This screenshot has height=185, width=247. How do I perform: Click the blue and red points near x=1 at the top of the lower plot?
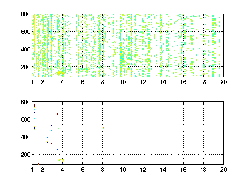pos(36,110)
